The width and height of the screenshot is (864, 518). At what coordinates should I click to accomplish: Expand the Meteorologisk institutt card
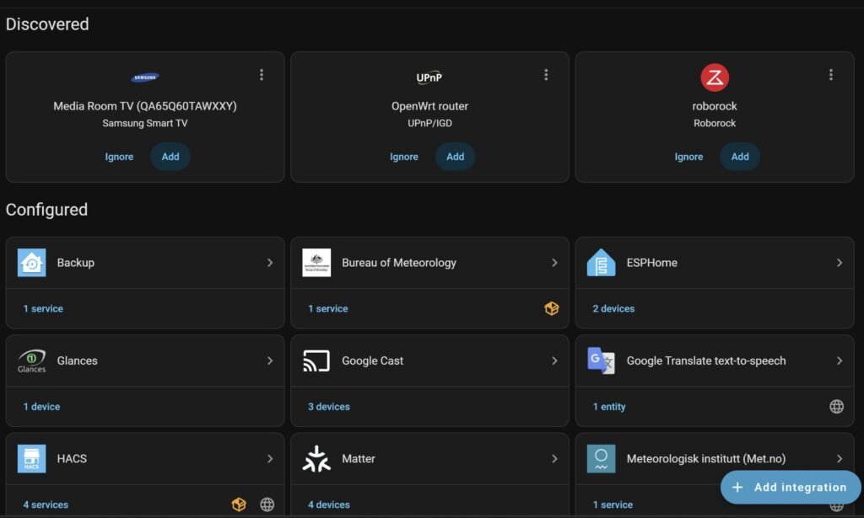[x=840, y=458]
